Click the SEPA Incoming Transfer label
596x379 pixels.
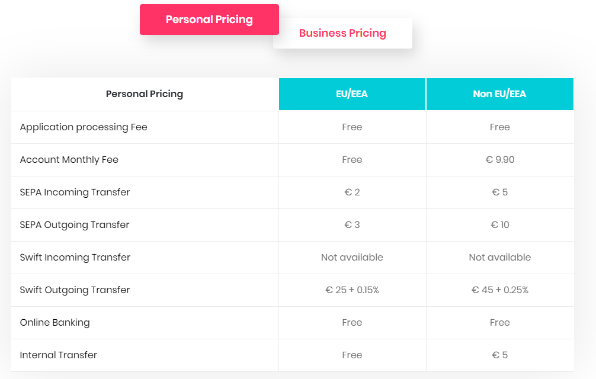(x=75, y=192)
